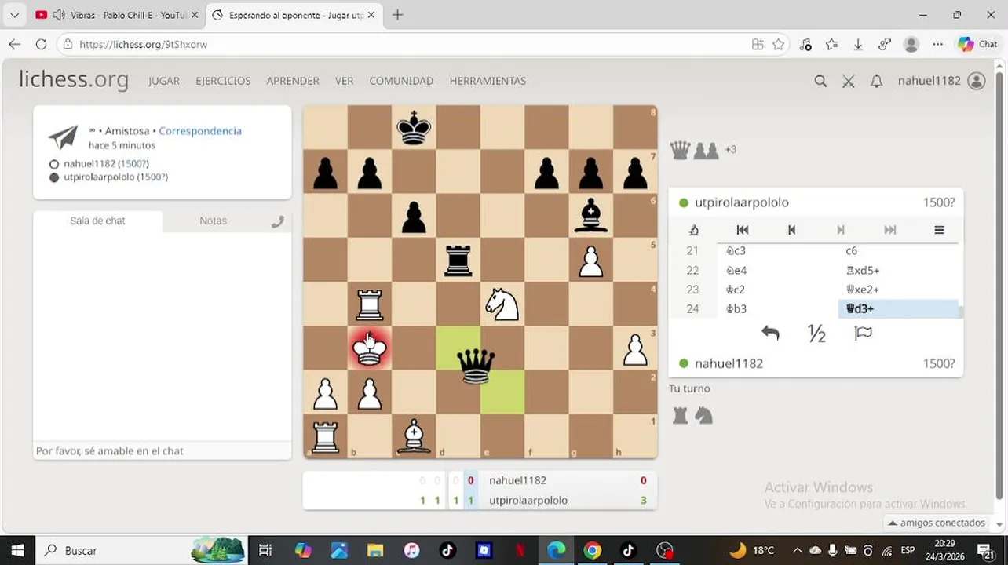
Task: Open the Edge Copilot Chat button
Action: (977, 45)
